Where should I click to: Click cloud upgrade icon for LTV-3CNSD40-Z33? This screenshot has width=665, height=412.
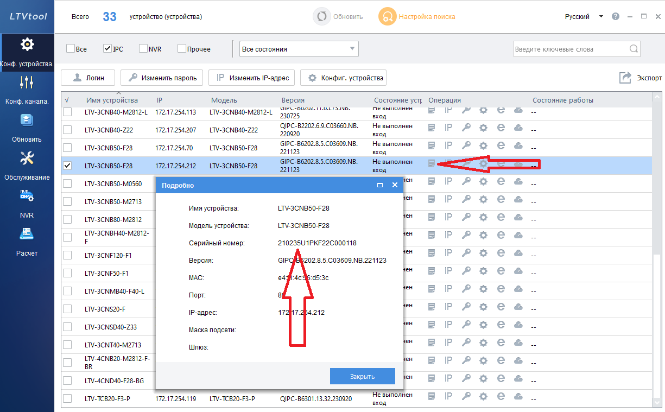pos(518,325)
